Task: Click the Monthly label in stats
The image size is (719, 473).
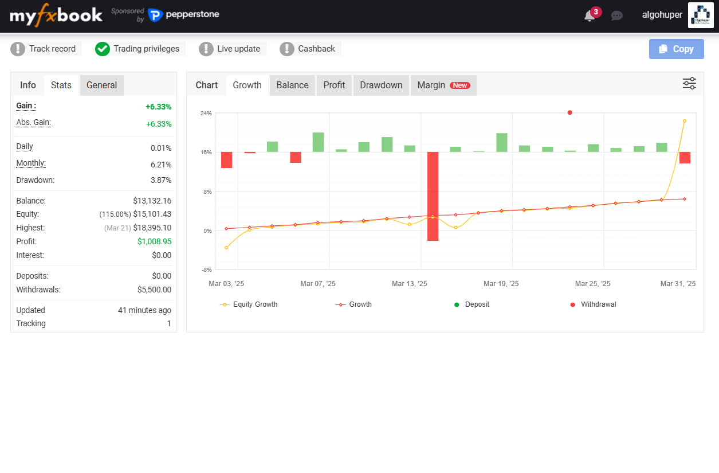Action: pos(31,163)
